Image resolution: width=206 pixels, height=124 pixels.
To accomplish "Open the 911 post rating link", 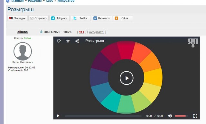I will pos(81,32).
